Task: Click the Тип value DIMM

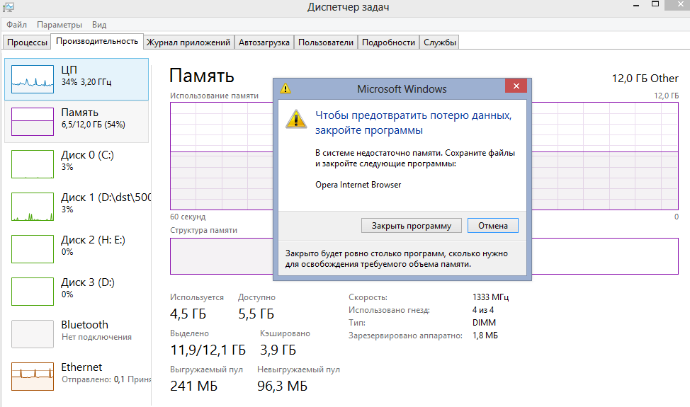Action: pyautogui.click(x=484, y=323)
